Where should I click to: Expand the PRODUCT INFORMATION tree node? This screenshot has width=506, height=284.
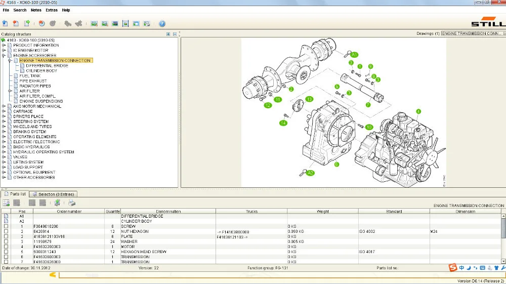(x=4, y=45)
